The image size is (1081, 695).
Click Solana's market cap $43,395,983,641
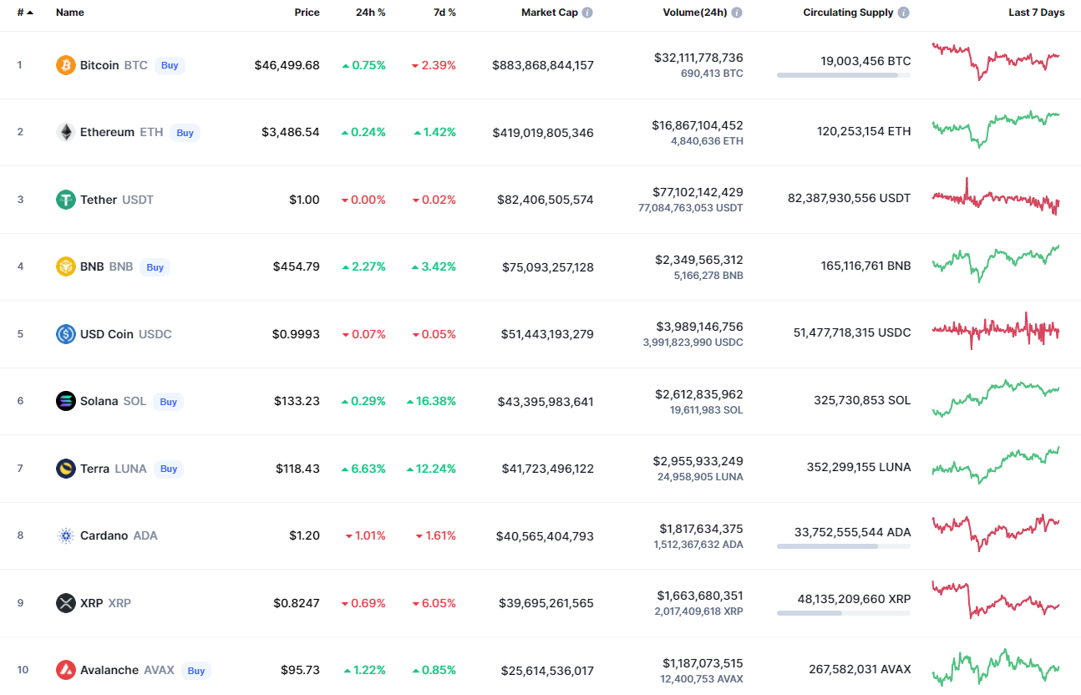[546, 402]
